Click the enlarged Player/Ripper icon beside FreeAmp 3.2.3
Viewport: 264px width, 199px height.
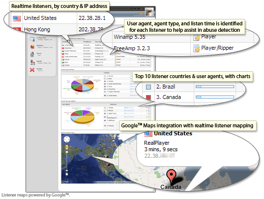196,48
